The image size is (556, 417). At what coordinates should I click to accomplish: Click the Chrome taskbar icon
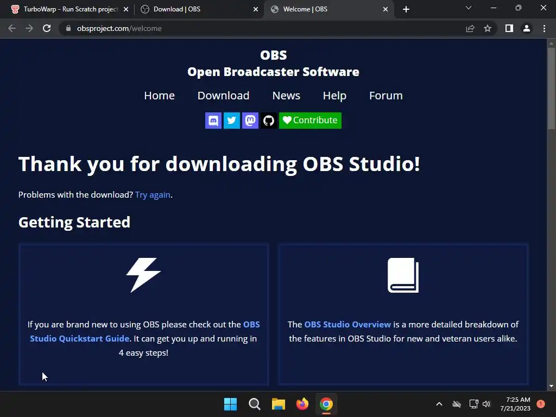coord(326,404)
